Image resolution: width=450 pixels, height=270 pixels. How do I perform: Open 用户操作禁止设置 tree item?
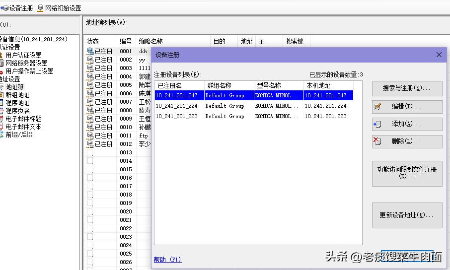[29, 71]
